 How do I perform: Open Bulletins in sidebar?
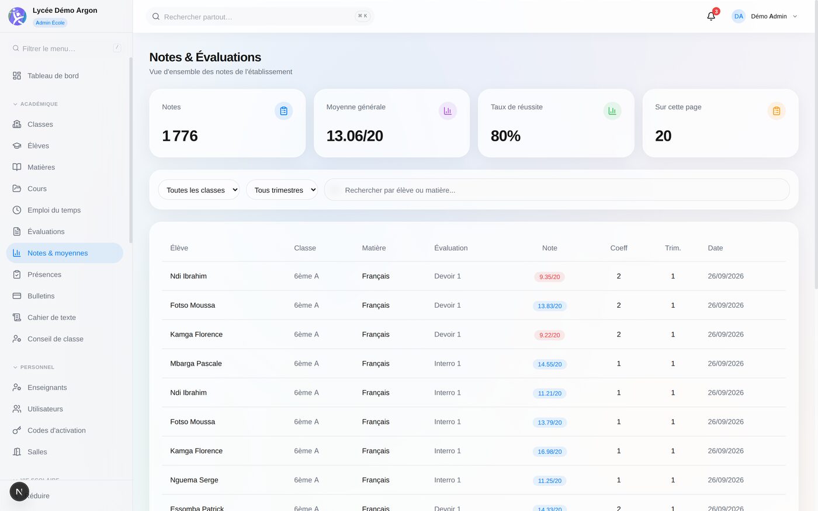point(64,296)
